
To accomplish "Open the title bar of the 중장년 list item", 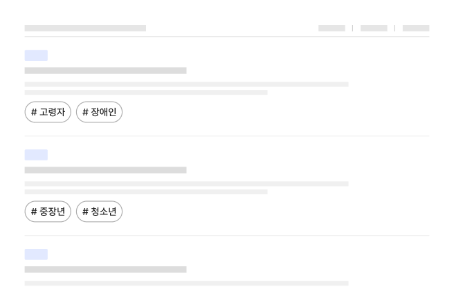I will point(105,170).
